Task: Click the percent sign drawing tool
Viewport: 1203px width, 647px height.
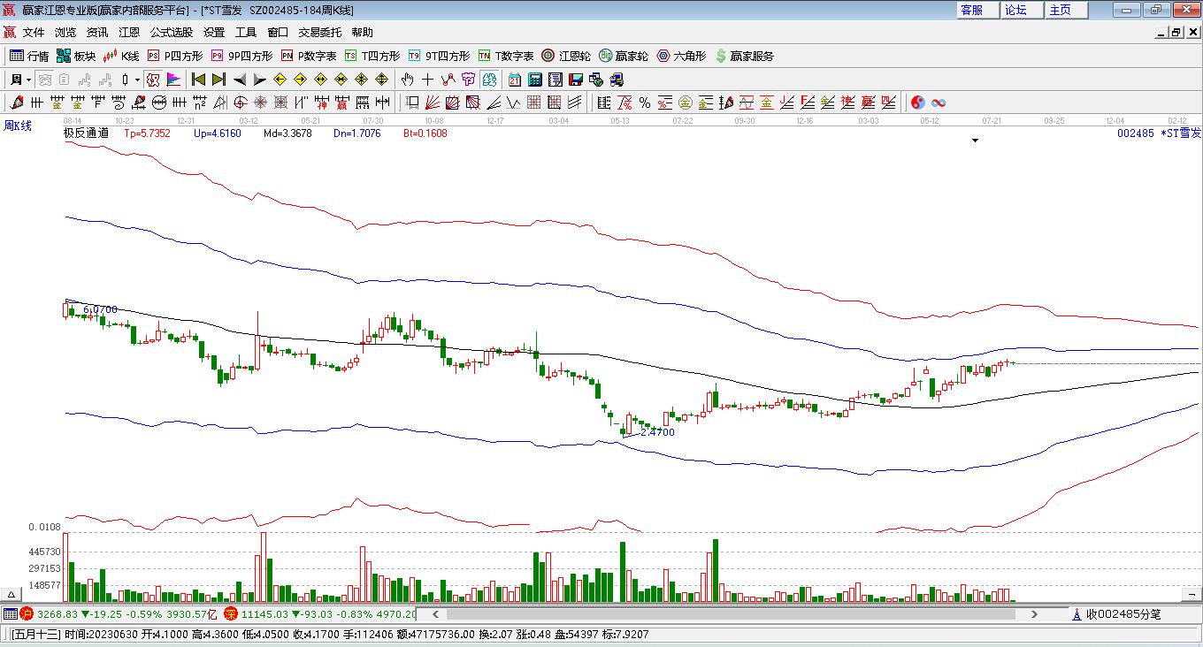Action: tap(645, 103)
